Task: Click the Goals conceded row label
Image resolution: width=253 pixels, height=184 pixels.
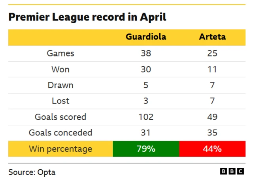Action: click(60, 133)
